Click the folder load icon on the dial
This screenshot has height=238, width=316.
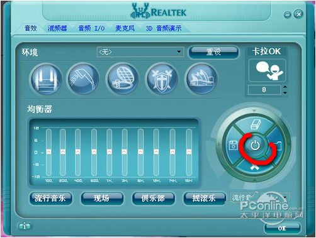pos(278,146)
